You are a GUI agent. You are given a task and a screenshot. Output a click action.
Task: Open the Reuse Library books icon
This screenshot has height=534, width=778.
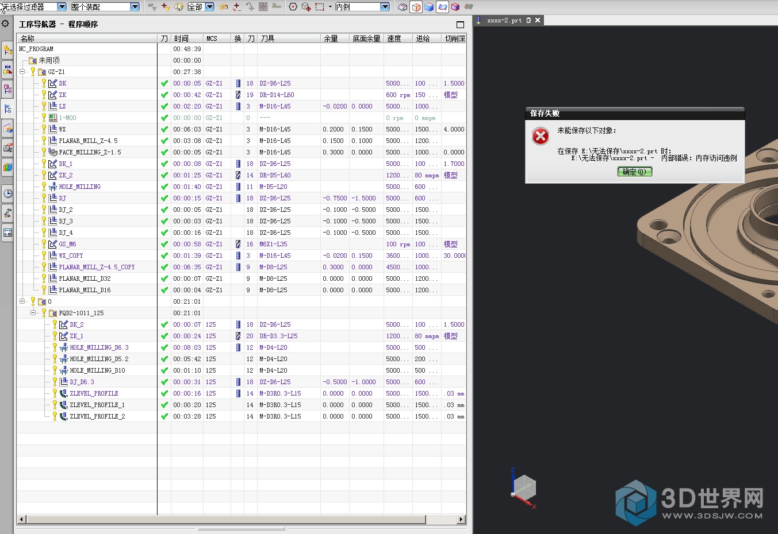click(7, 167)
